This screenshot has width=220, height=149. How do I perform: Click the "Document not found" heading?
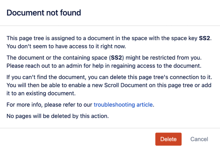[44, 13]
